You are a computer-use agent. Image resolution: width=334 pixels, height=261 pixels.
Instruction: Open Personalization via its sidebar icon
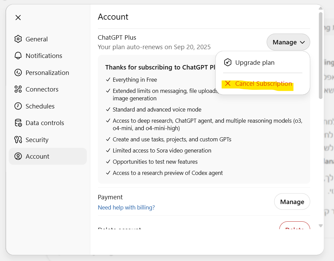point(18,73)
